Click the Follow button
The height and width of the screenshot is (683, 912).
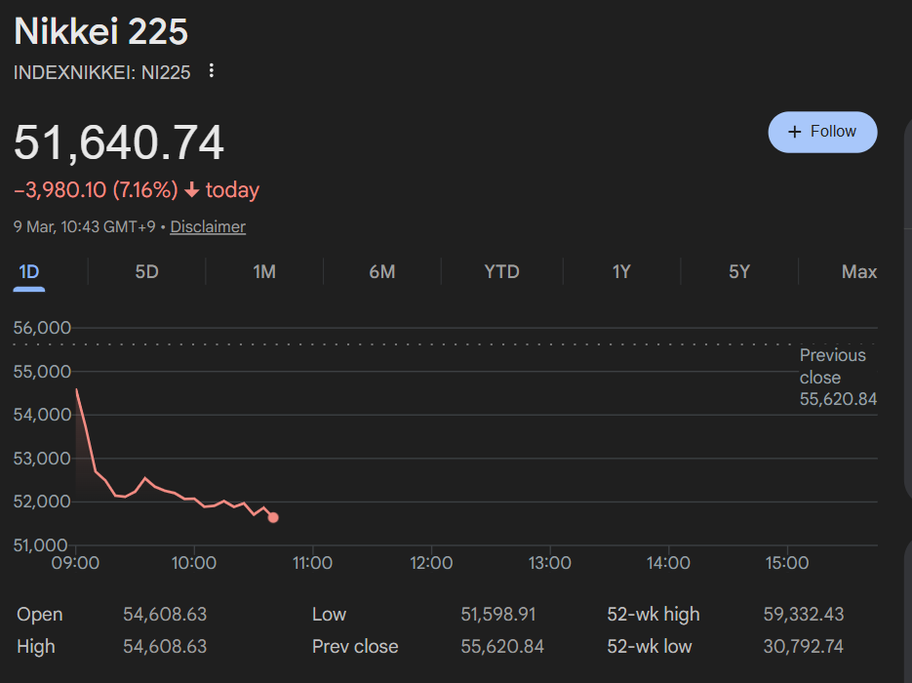point(822,132)
